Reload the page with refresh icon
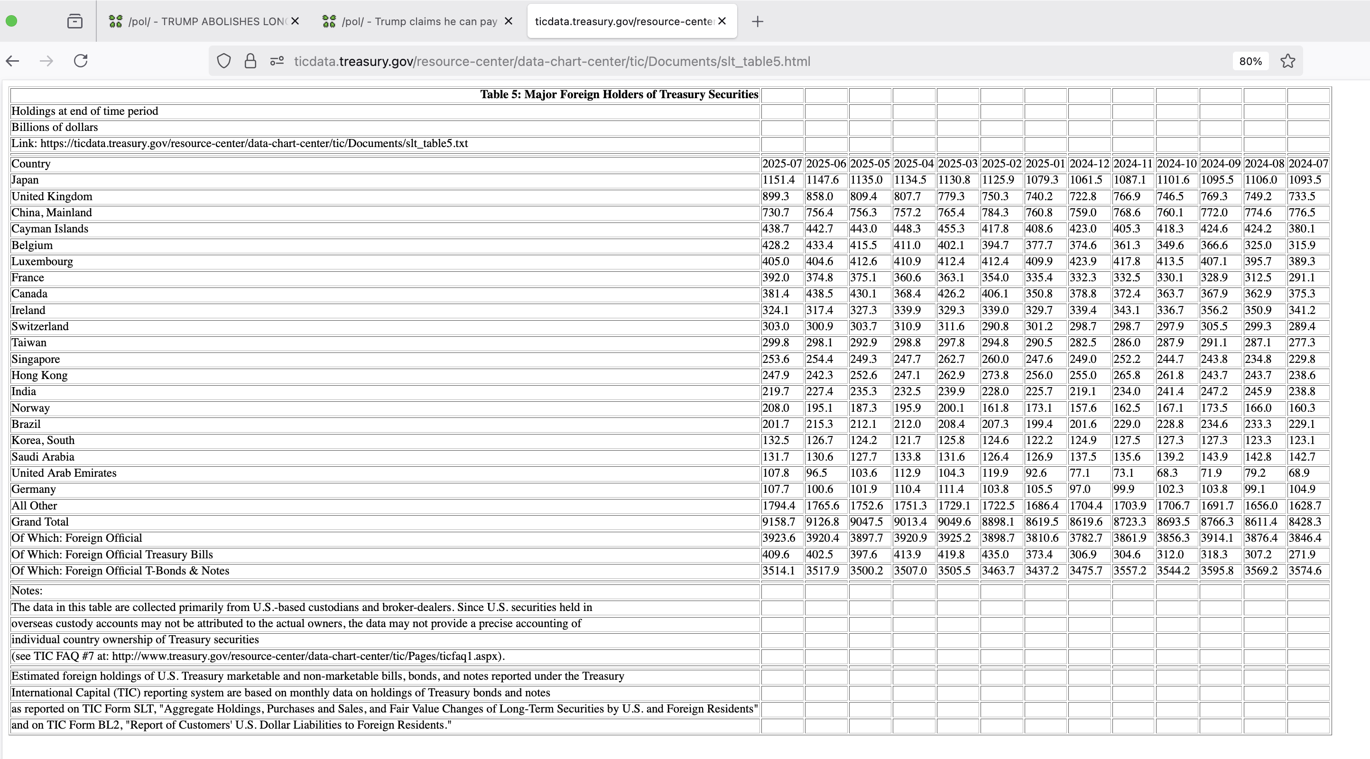 80,61
